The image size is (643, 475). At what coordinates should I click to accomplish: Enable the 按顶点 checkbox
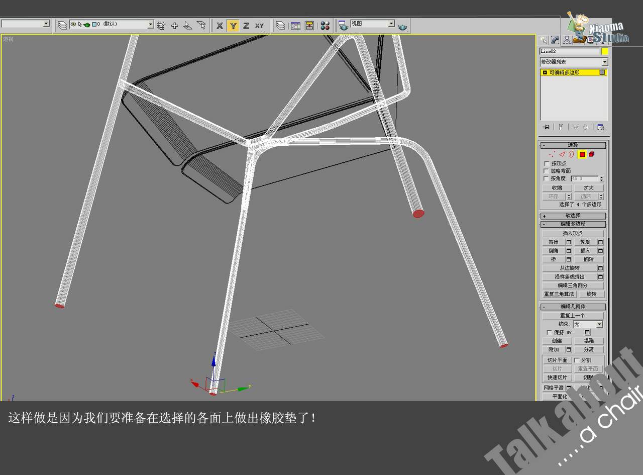[547, 163]
